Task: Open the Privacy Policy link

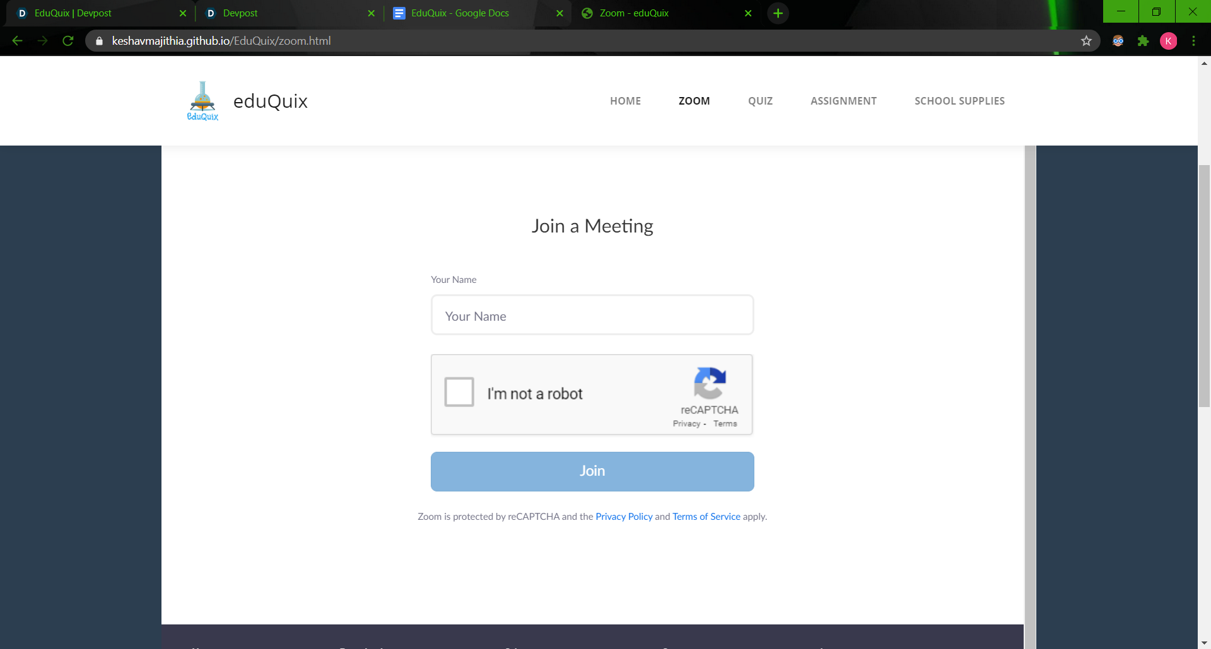Action: (x=624, y=517)
